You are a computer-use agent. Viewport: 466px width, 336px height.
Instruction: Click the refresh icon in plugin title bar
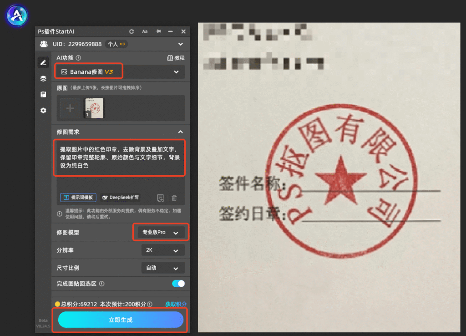tap(132, 31)
